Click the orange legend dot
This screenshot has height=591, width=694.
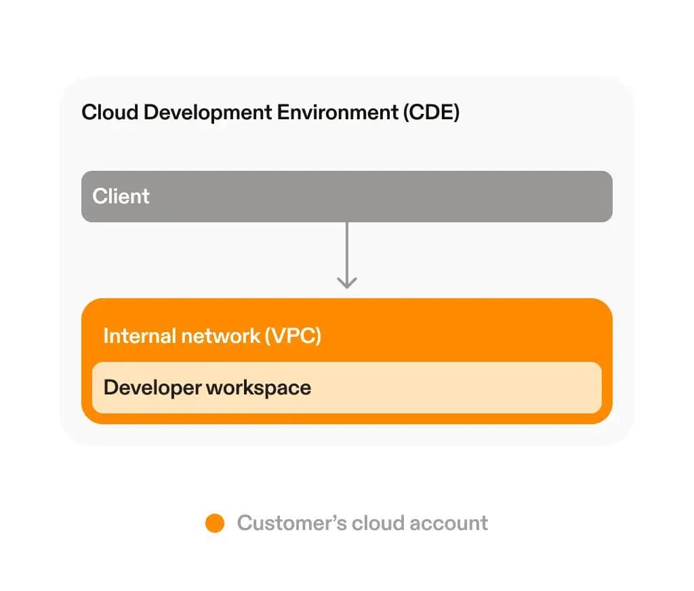point(215,523)
